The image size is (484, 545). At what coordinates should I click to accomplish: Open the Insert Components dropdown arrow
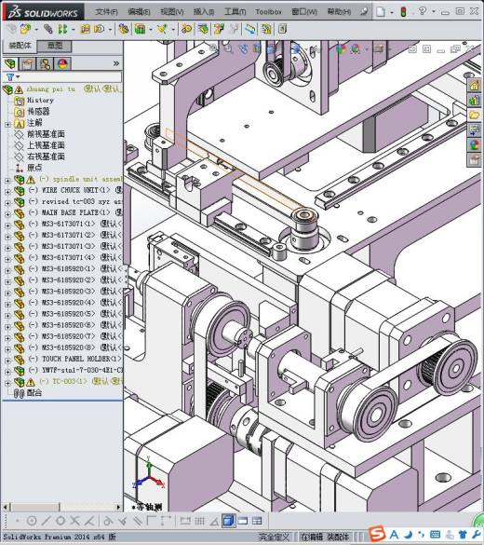pos(36,30)
